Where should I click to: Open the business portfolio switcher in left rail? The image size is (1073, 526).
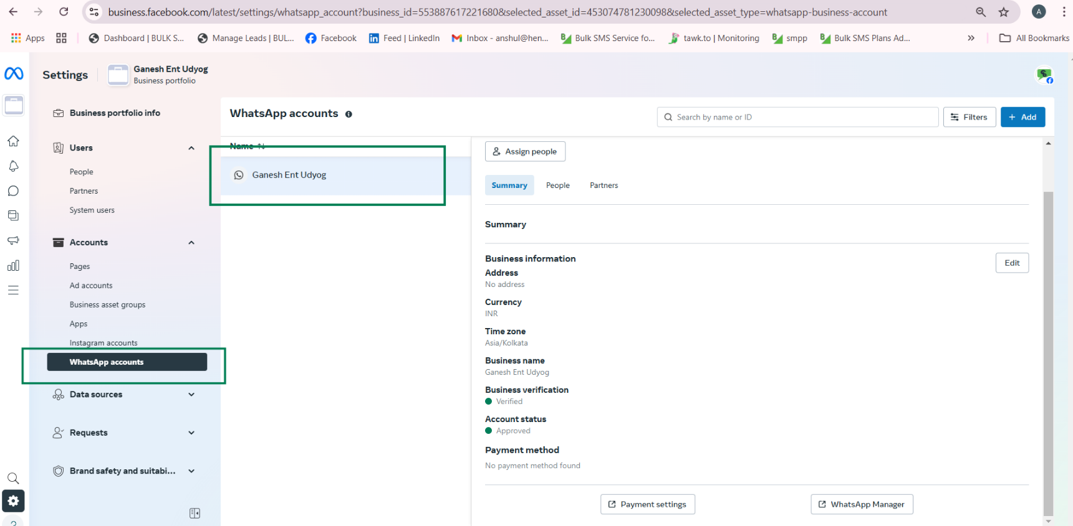(14, 105)
